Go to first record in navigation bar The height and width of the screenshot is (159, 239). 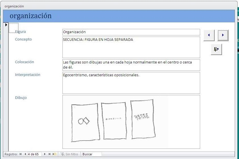pos(20,154)
